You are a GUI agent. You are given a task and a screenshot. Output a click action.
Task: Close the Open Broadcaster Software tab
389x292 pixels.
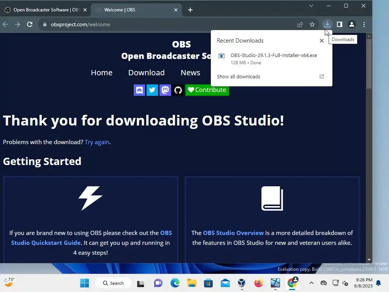click(x=85, y=10)
